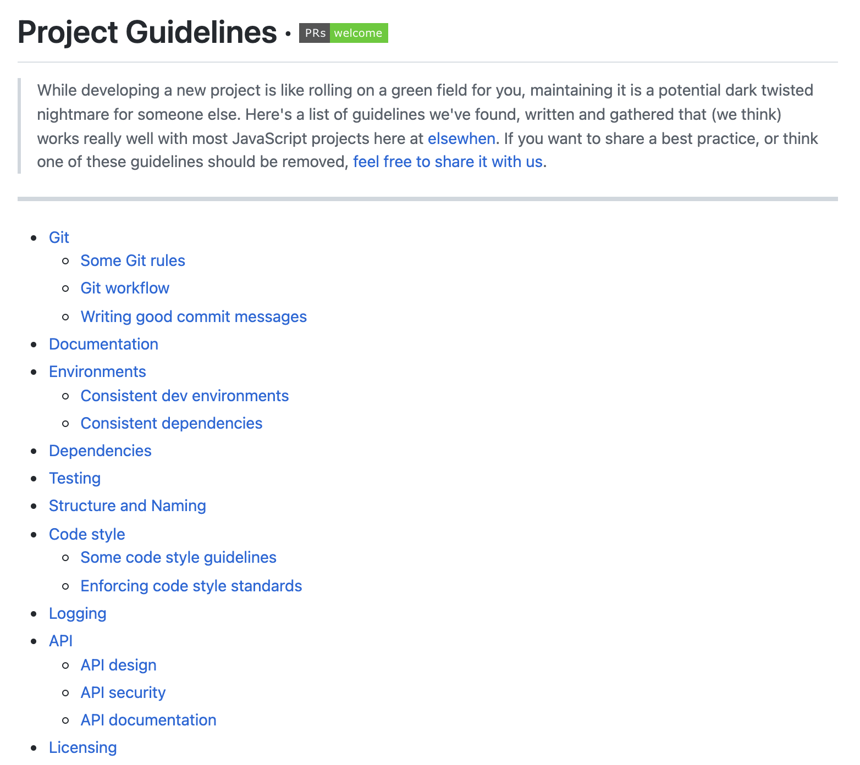Go to Structure and Naming
The width and height of the screenshot is (860, 765).
click(x=127, y=506)
